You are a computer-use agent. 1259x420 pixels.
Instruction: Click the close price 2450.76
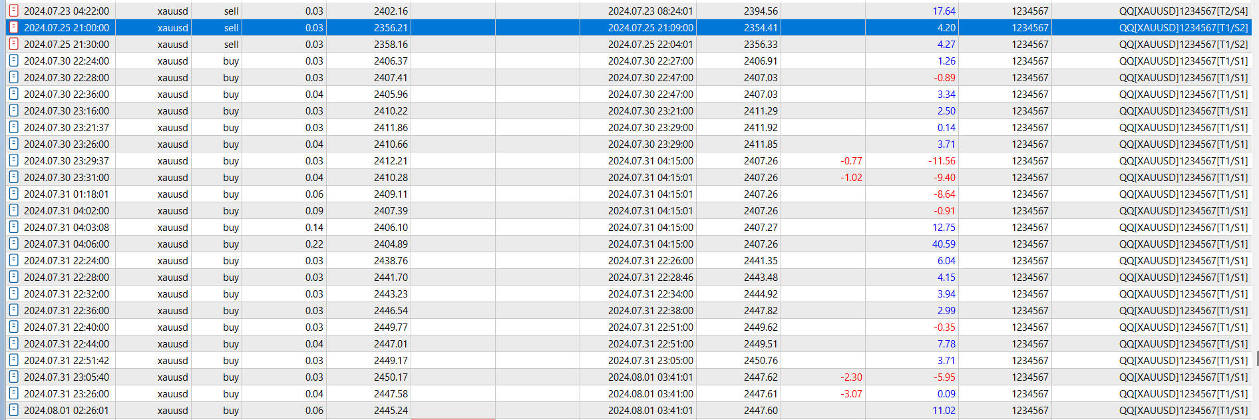tap(761, 361)
